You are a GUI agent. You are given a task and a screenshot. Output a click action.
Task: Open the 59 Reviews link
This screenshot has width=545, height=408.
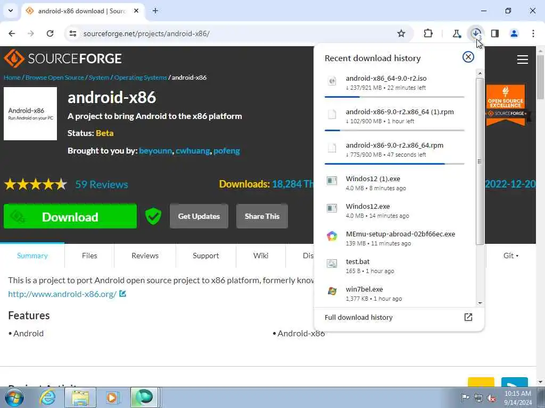coord(102,184)
